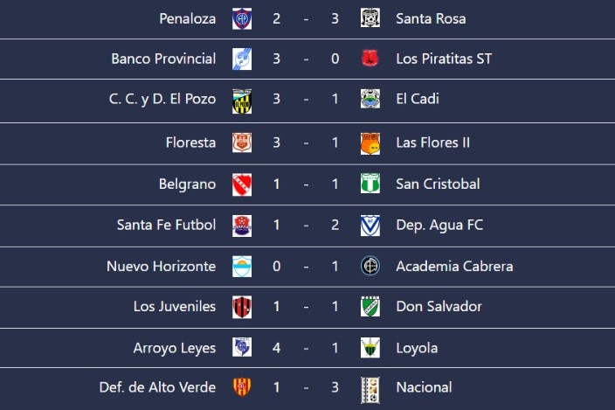The height and width of the screenshot is (410, 615).
Task: Click the Floresta orange crest
Action: [x=242, y=142]
